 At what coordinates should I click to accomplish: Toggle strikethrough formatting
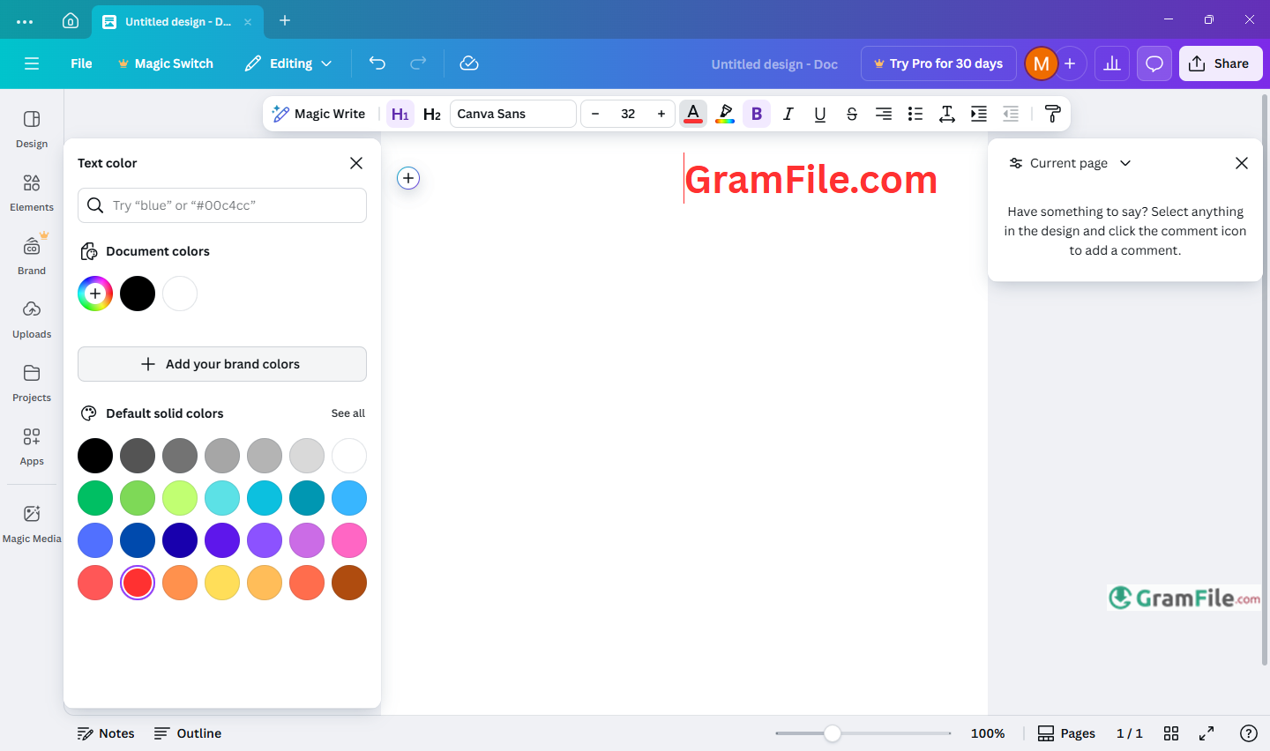[852, 114]
